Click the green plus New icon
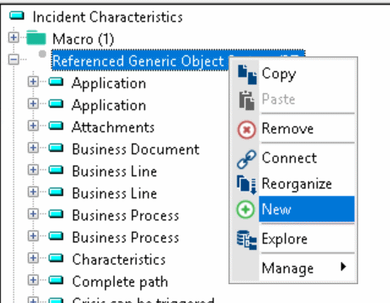 [246, 209]
